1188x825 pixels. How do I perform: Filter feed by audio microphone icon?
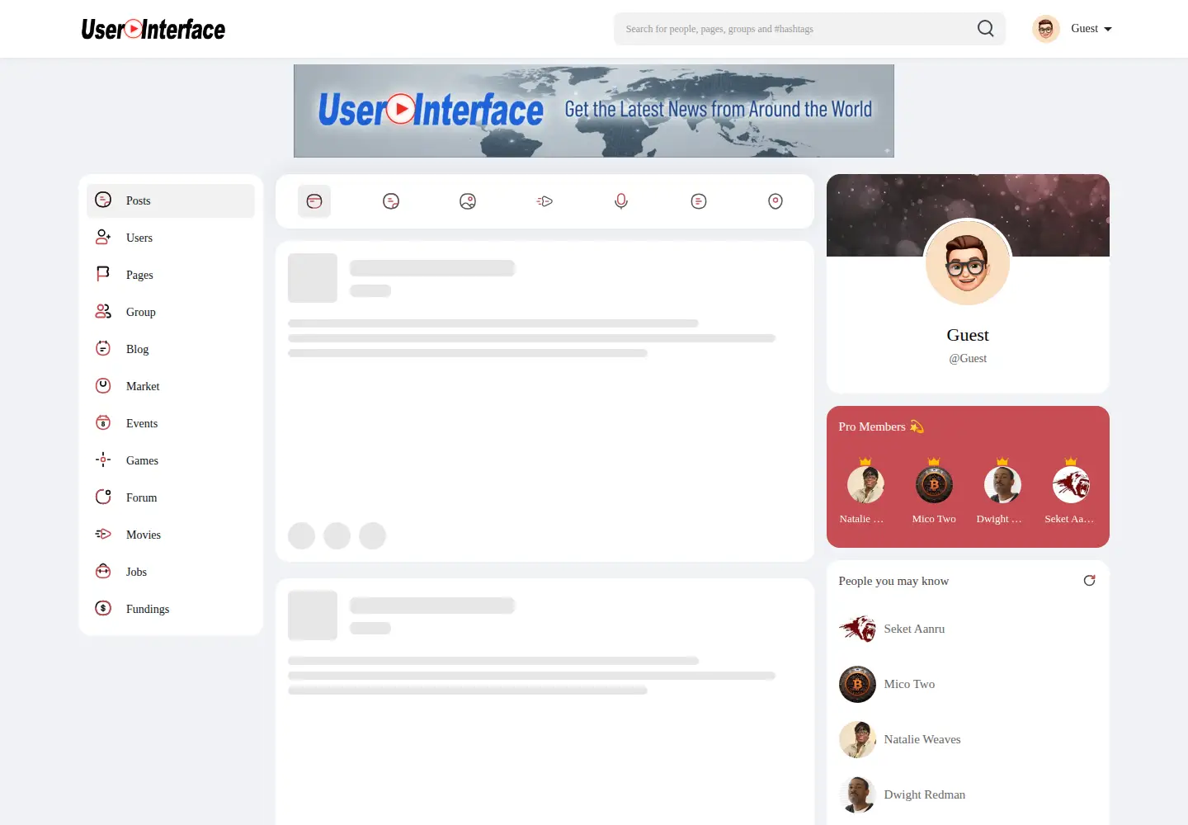click(x=621, y=201)
